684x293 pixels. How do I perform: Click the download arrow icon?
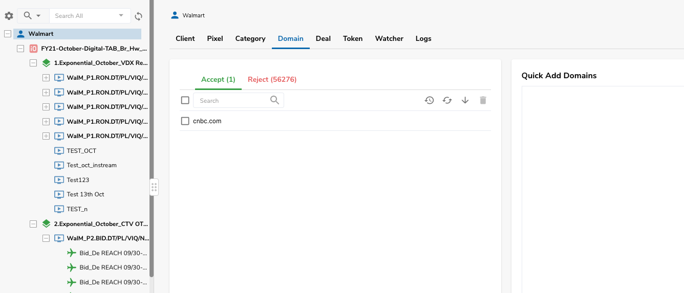point(465,100)
